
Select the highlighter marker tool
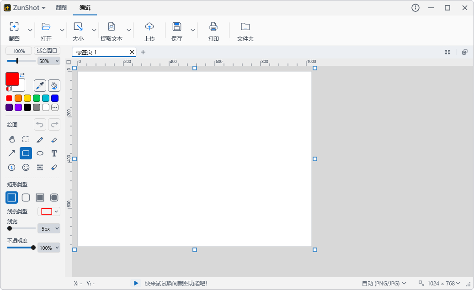click(54, 139)
